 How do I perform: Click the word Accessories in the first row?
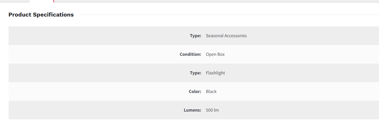[x=235, y=36]
